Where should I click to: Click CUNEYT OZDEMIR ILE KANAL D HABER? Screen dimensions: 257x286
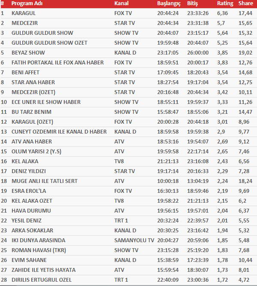point(59,131)
